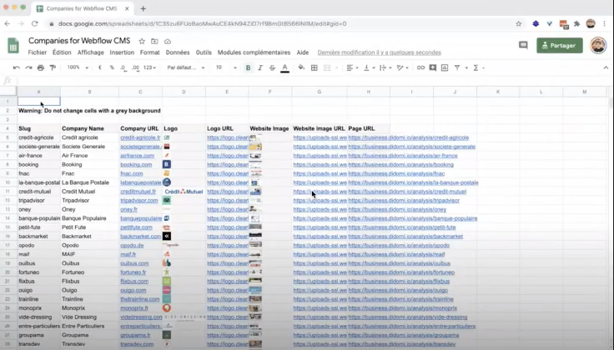Open text rotation dropdown
Viewport: 614px width, 350px height.
(x=402, y=67)
